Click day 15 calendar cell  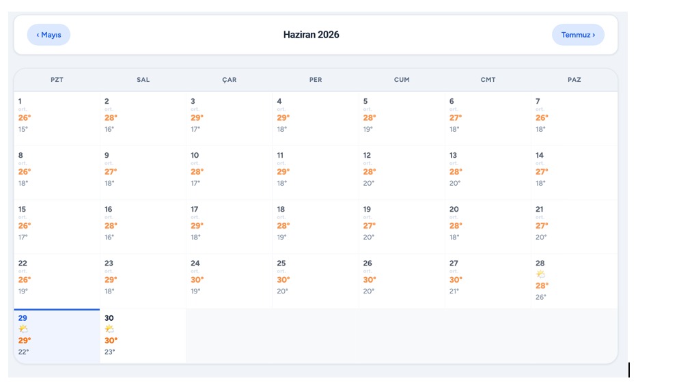(x=57, y=227)
